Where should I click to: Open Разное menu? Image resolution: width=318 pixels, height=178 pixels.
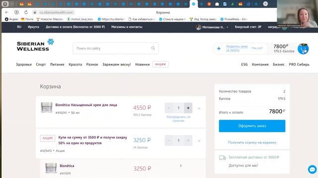point(92,64)
